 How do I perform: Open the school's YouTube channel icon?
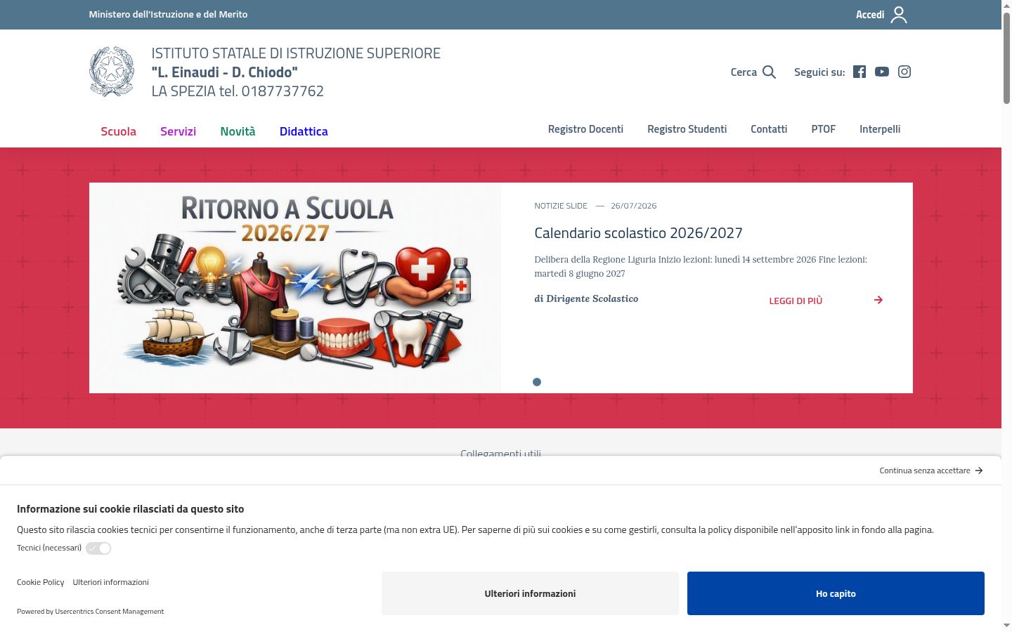882,72
